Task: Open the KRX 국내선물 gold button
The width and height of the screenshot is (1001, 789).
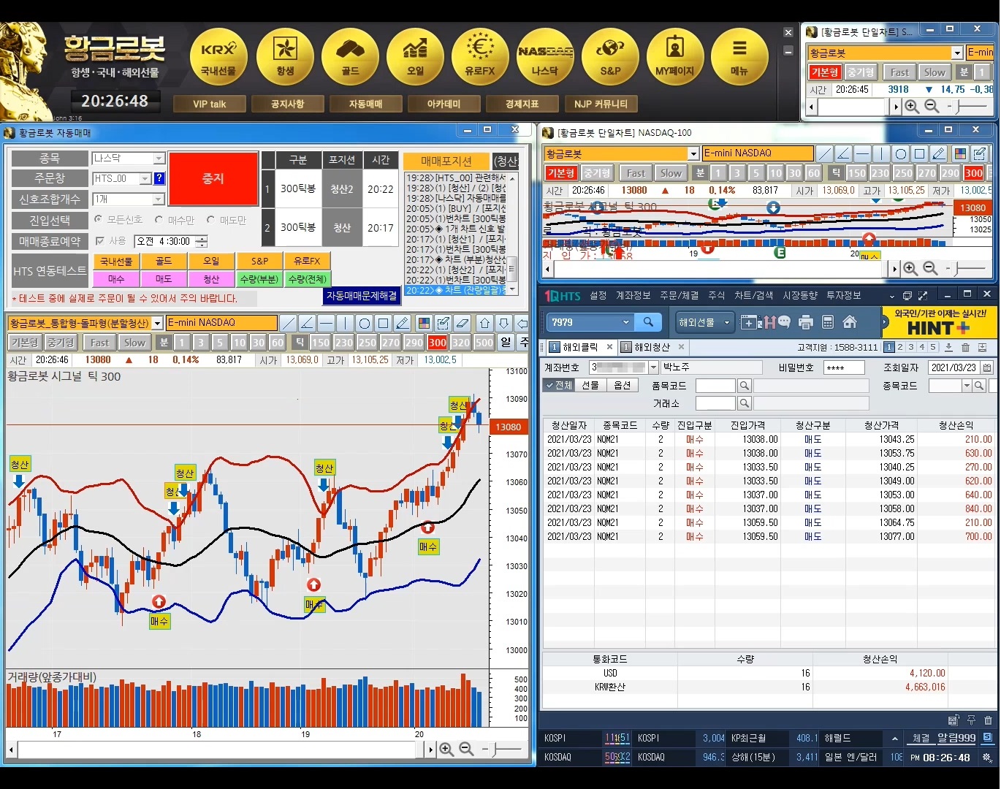Action: (218, 57)
